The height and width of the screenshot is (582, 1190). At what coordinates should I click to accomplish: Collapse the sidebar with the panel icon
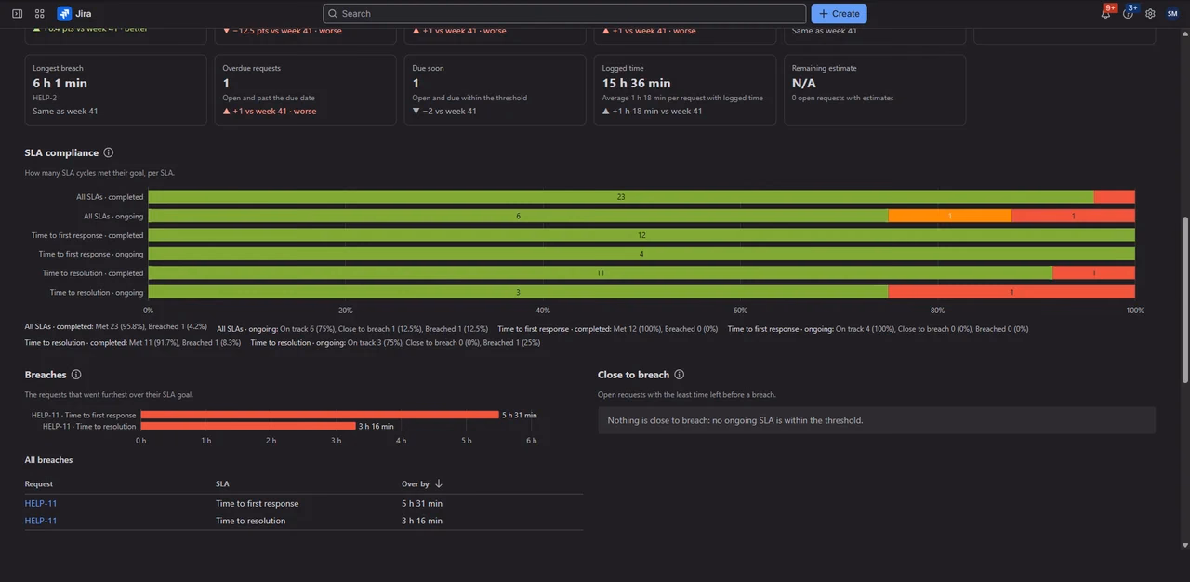[17, 14]
